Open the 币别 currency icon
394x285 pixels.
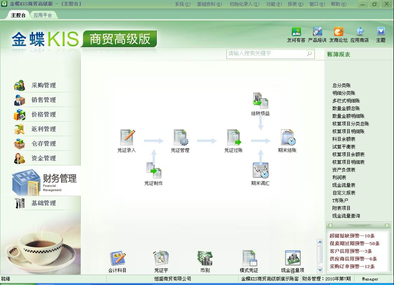pyautogui.click(x=205, y=259)
